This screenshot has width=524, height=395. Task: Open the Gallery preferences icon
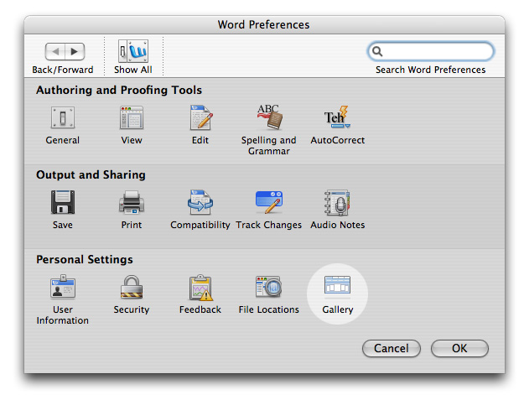[x=337, y=286]
